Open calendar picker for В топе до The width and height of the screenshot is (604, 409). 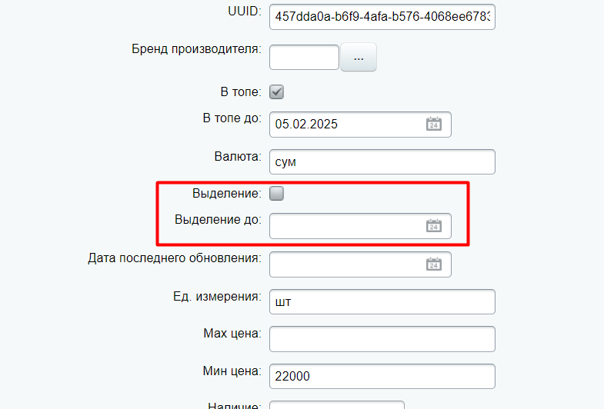(434, 125)
